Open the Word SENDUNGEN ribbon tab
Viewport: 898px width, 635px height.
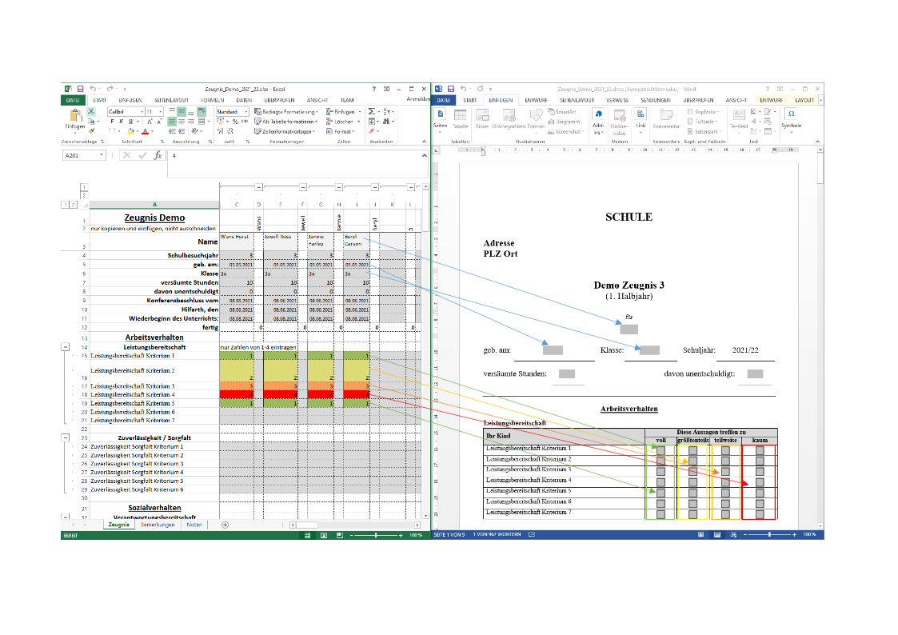tap(656, 100)
